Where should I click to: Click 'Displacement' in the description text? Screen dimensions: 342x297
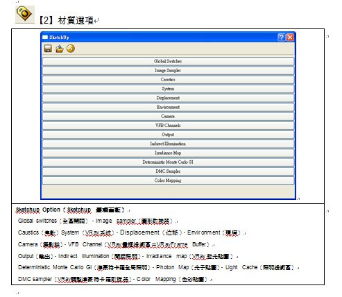139,232
